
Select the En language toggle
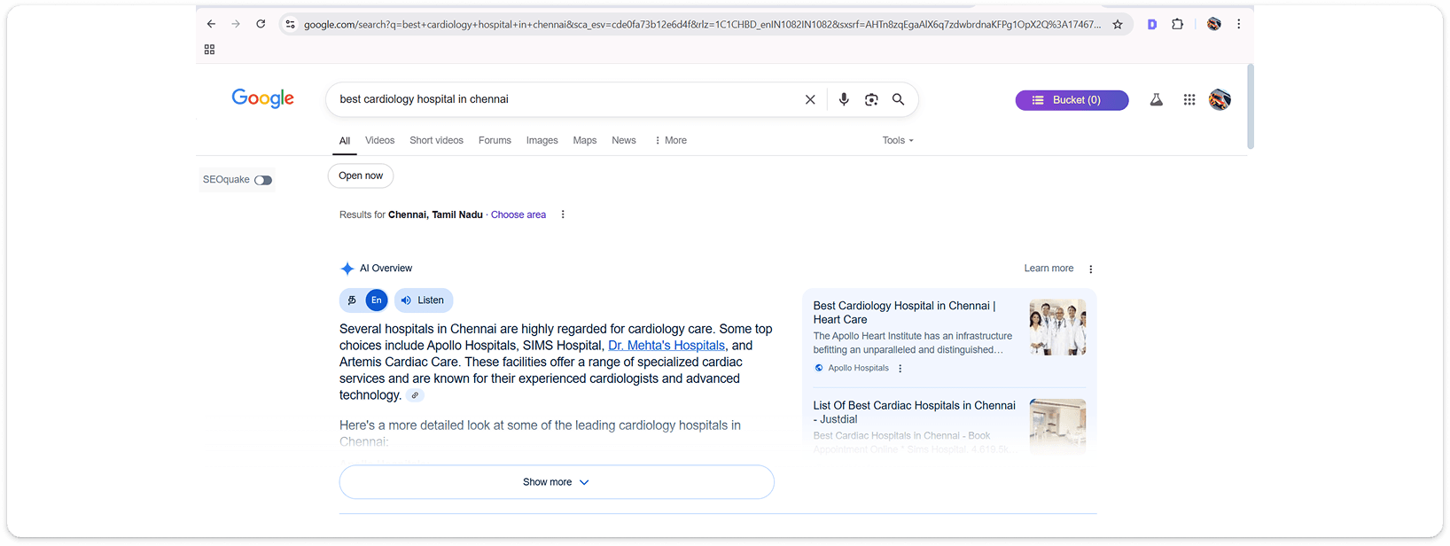point(377,300)
